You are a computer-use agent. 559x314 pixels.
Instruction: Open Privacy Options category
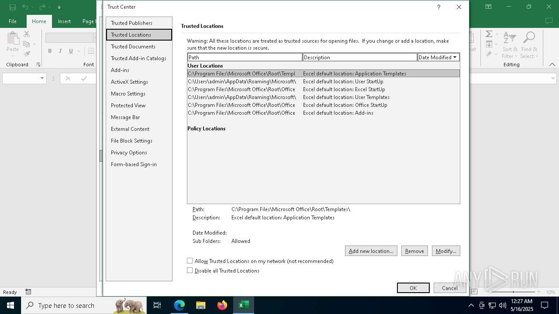click(139, 153)
